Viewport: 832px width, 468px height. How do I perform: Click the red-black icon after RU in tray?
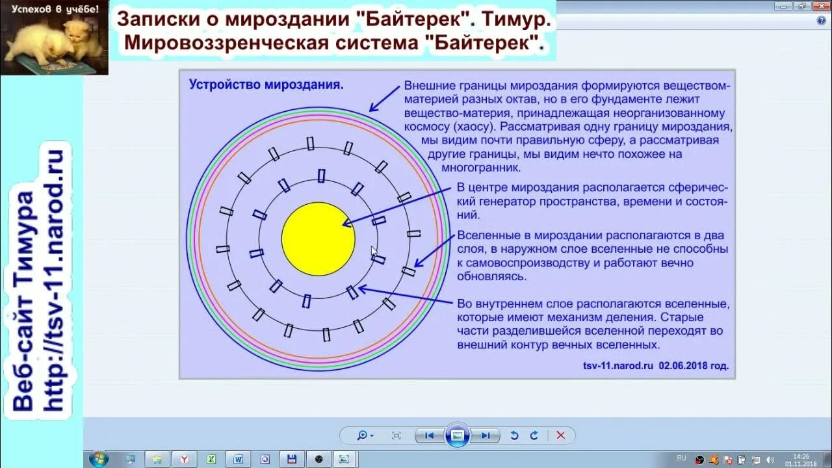pyautogui.click(x=699, y=460)
